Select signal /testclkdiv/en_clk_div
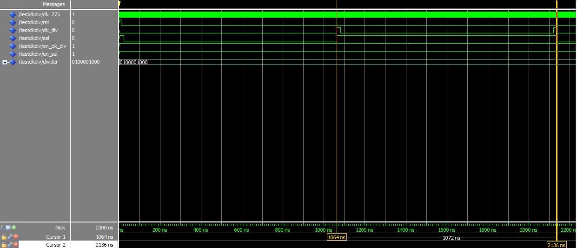 [42, 46]
